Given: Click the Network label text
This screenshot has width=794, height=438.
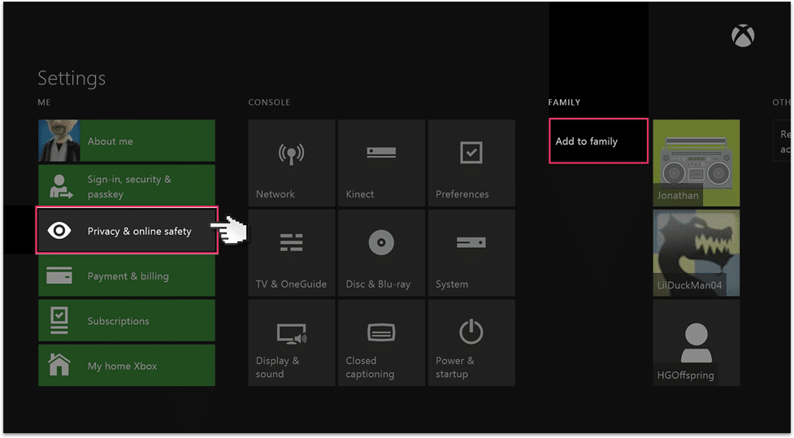Looking at the screenshot, I should [275, 194].
